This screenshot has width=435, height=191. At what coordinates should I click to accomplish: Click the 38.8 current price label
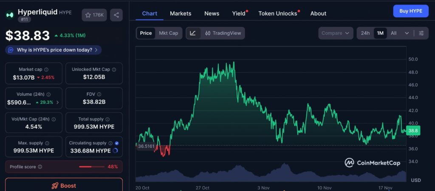[x=413, y=131]
